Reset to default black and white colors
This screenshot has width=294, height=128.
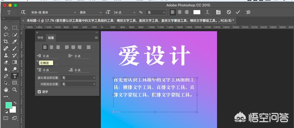[x=6, y=112]
